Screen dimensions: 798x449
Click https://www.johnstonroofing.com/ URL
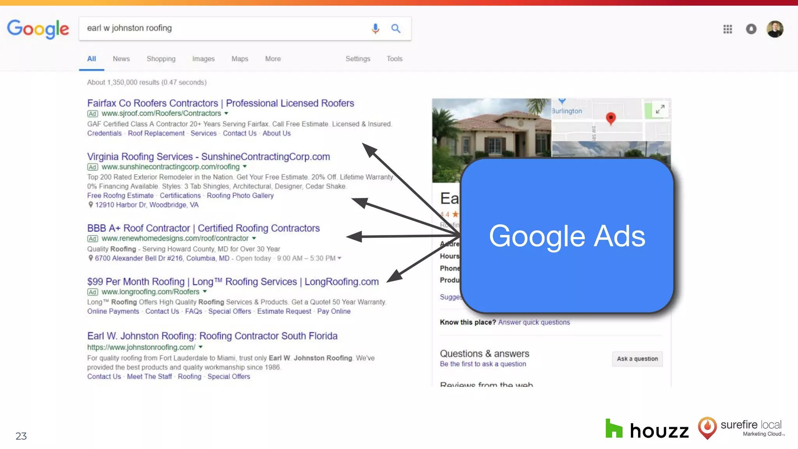[x=141, y=347]
